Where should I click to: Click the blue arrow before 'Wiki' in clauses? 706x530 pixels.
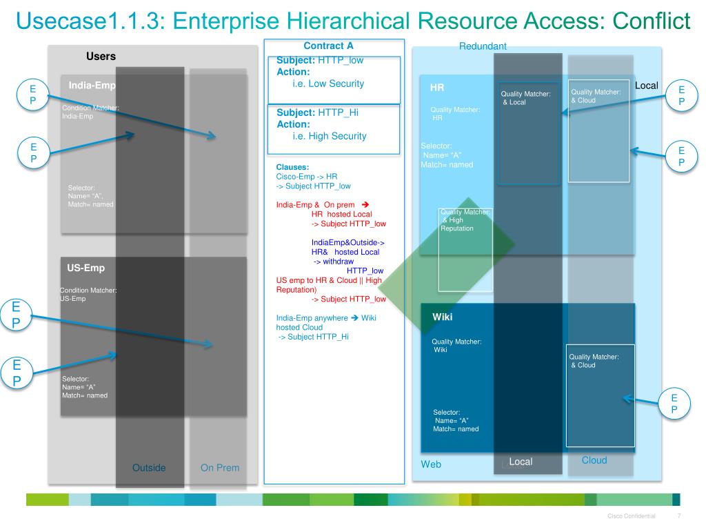tap(354, 317)
